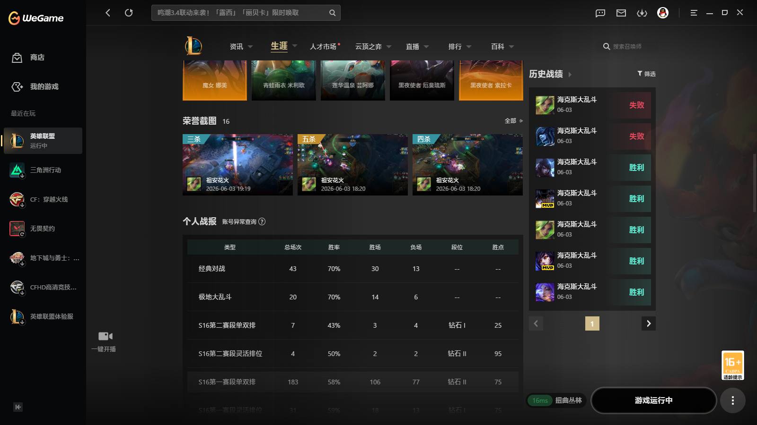Screen dimensions: 757x425
Task: Select CF: 穿越火线 in the sidebar
Action: click(x=43, y=199)
